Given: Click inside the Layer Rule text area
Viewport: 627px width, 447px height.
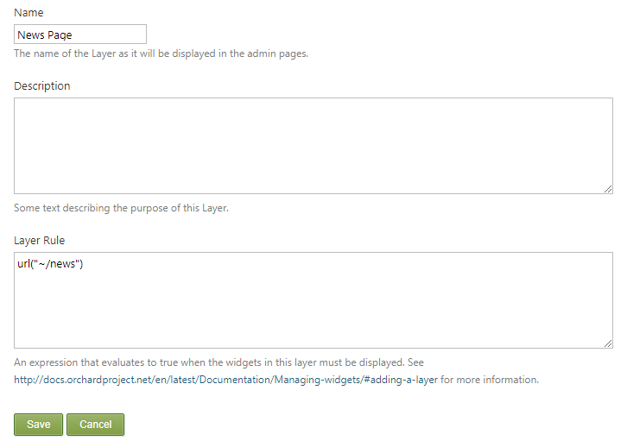Looking at the screenshot, I should click(313, 300).
